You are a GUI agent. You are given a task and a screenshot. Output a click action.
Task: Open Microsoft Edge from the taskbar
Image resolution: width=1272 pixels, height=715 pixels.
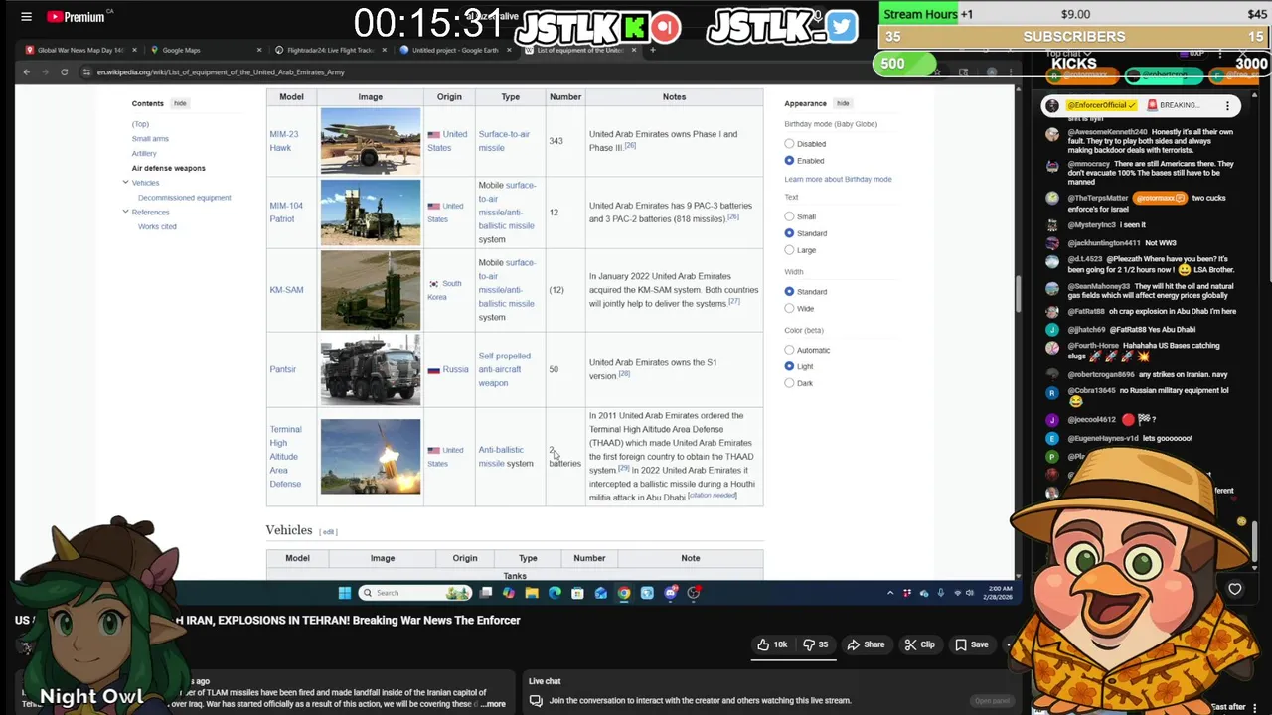point(555,593)
